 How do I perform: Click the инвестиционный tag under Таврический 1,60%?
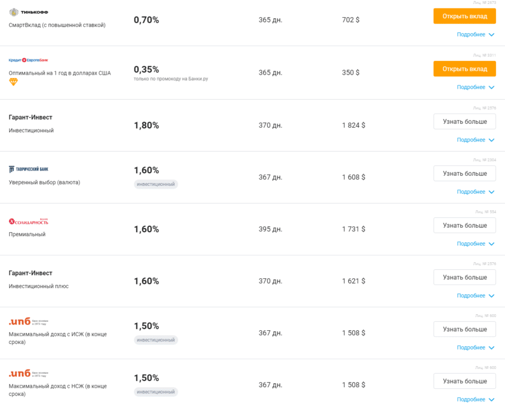click(x=156, y=184)
